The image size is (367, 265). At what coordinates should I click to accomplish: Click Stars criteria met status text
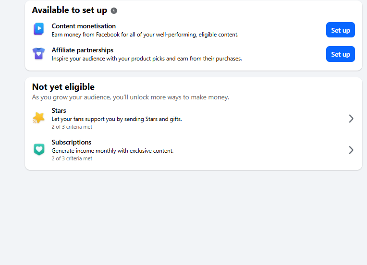pyautogui.click(x=72, y=127)
